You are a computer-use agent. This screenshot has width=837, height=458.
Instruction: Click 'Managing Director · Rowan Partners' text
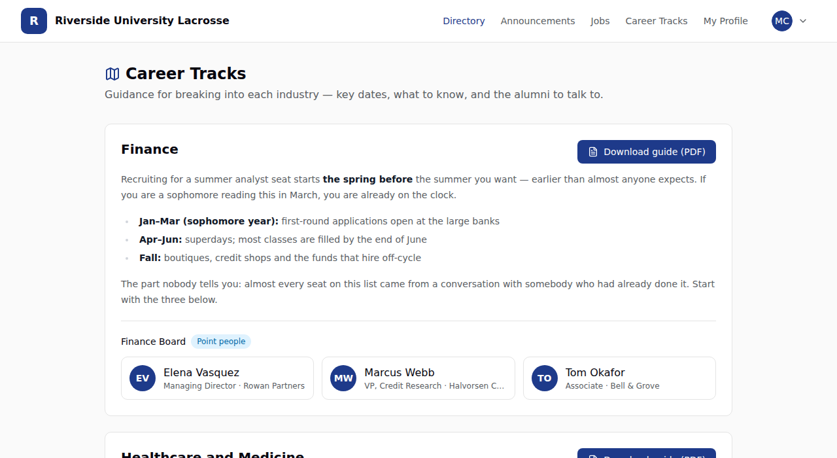234,386
